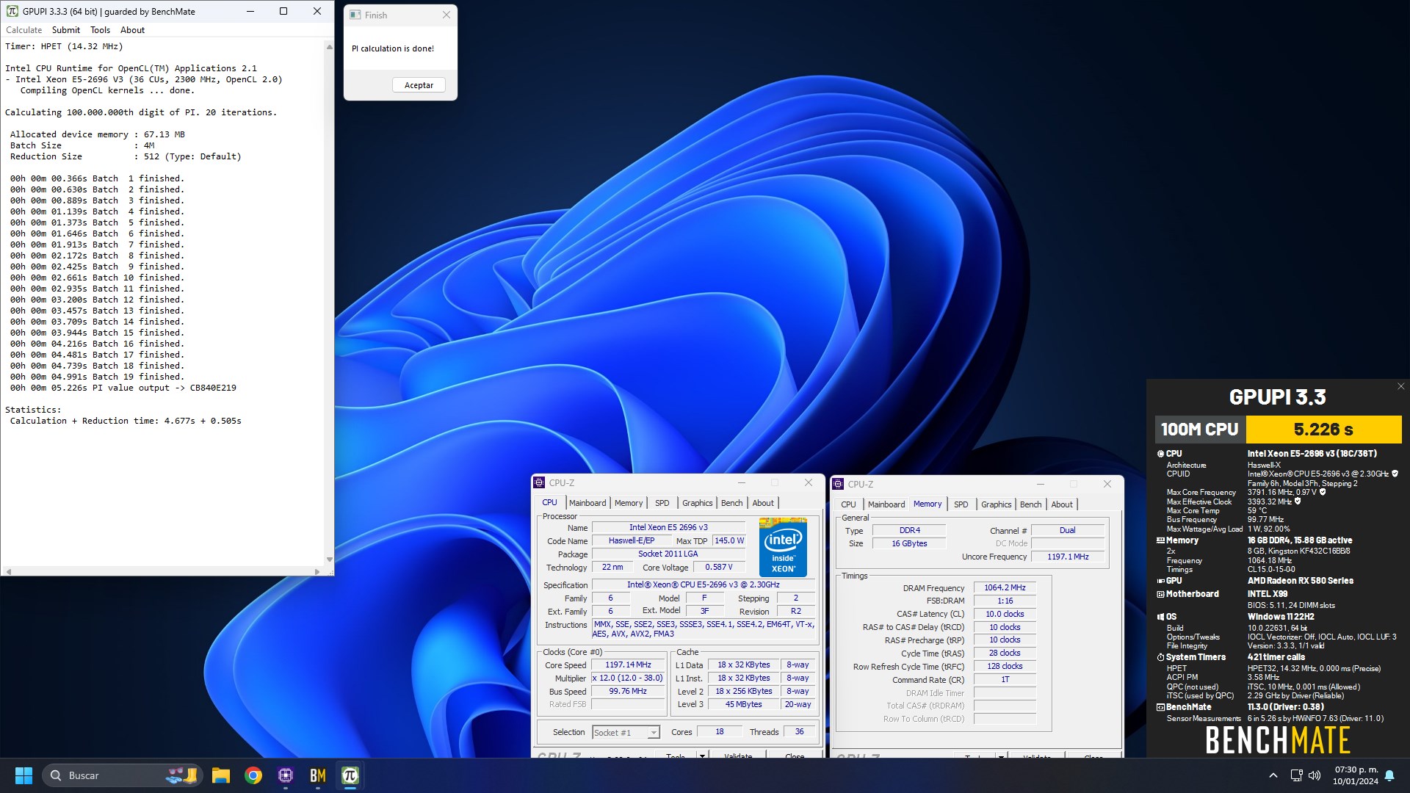Click the Motherboard icon in BenchMate panel
The height and width of the screenshot is (793, 1410).
[1160, 595]
